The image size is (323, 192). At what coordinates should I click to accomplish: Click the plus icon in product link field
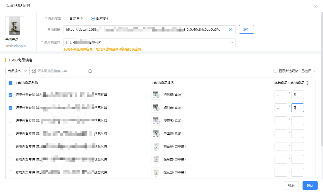[230, 30]
